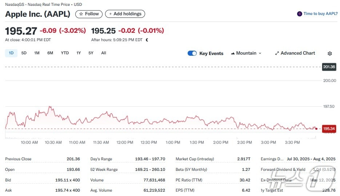
Task: Switch to the YTD range
Action: click(x=65, y=53)
